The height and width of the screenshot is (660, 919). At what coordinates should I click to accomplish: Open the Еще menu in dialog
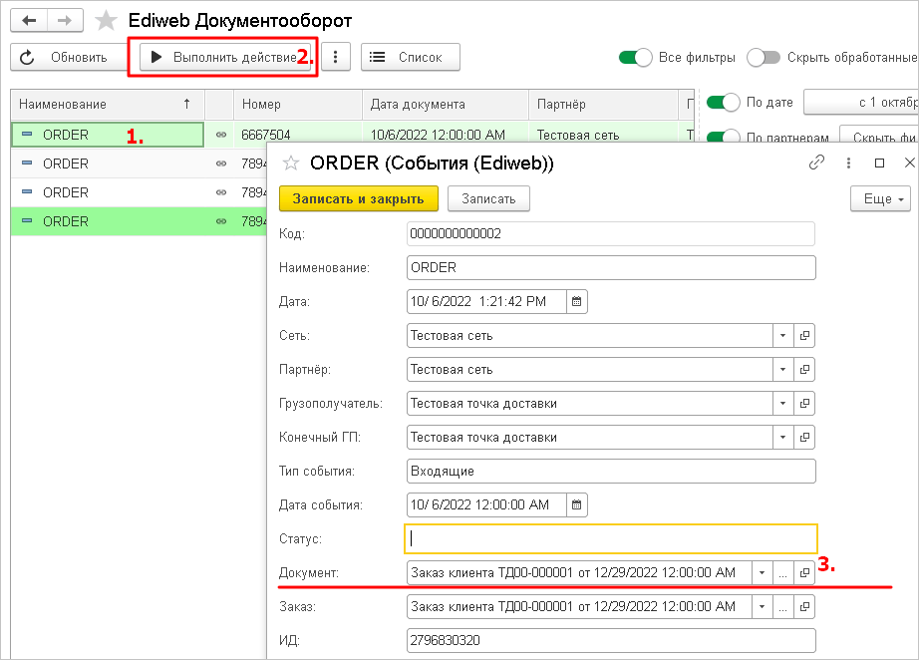point(880,199)
